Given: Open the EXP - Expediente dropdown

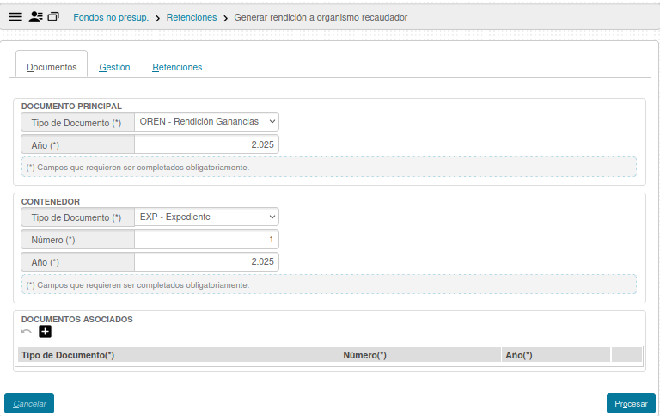Looking at the screenshot, I should click(207, 217).
